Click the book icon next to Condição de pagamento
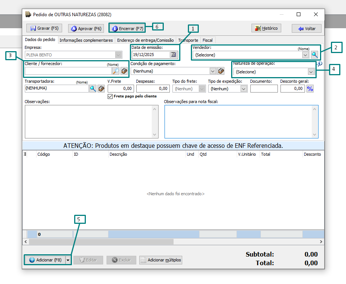This screenshot has width=346, height=284. pyautogui.click(x=221, y=71)
